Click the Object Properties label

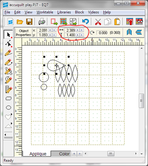click(x=23, y=33)
